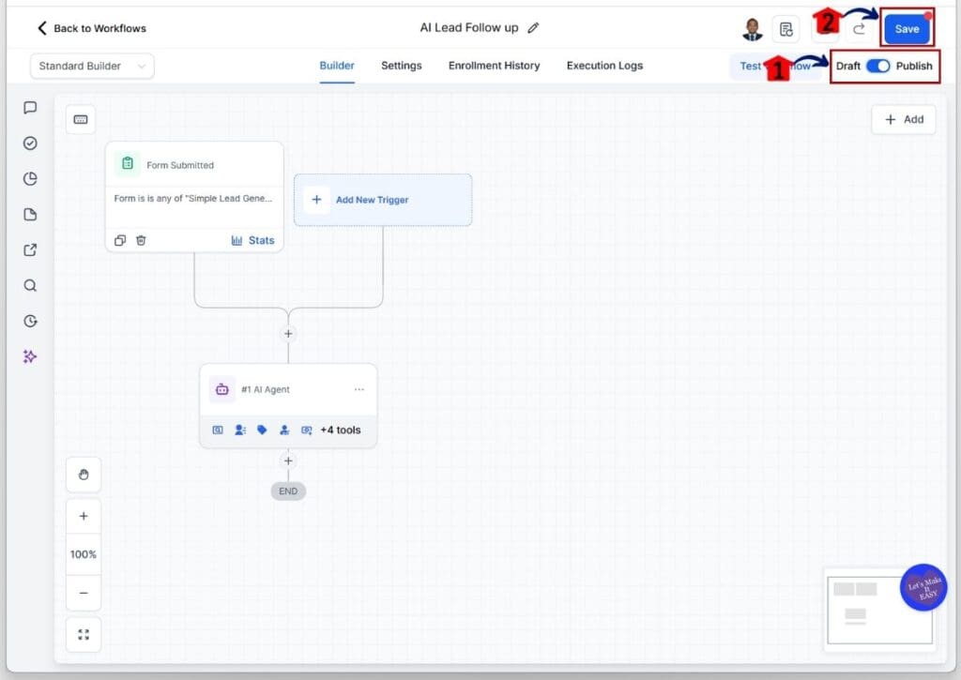The image size is (961, 680).
Task: Switch the workflow from Draft to Publish
Action: click(x=877, y=67)
